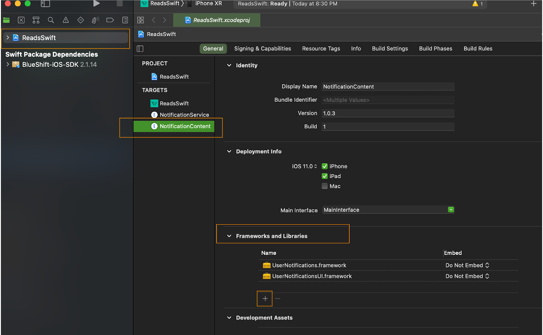Screen dimensions: 543x335
Task: Click the Swift Package Dependencies heading
Action: (52, 54)
